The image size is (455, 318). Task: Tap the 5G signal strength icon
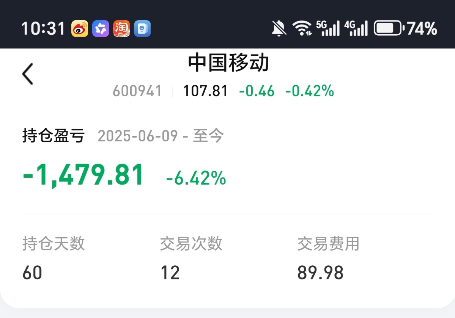[x=328, y=28]
